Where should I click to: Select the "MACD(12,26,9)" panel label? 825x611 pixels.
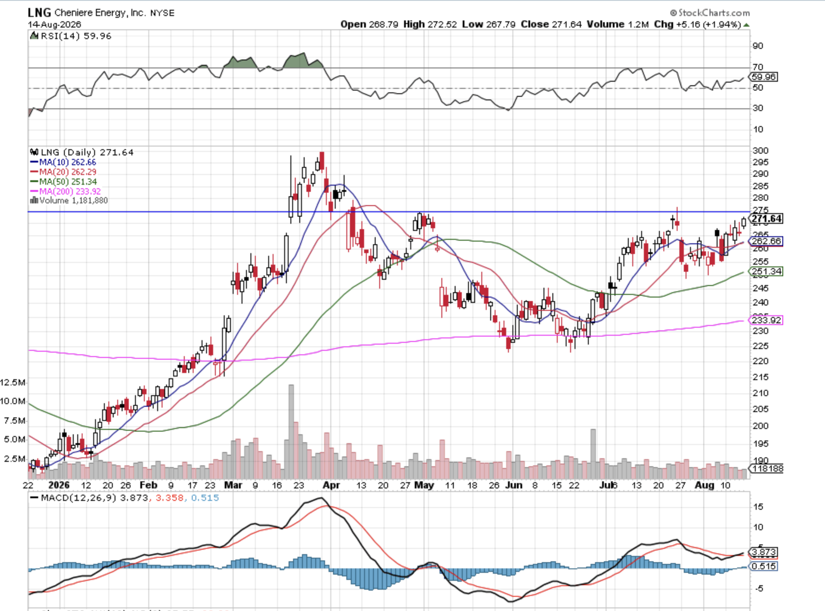click(78, 498)
